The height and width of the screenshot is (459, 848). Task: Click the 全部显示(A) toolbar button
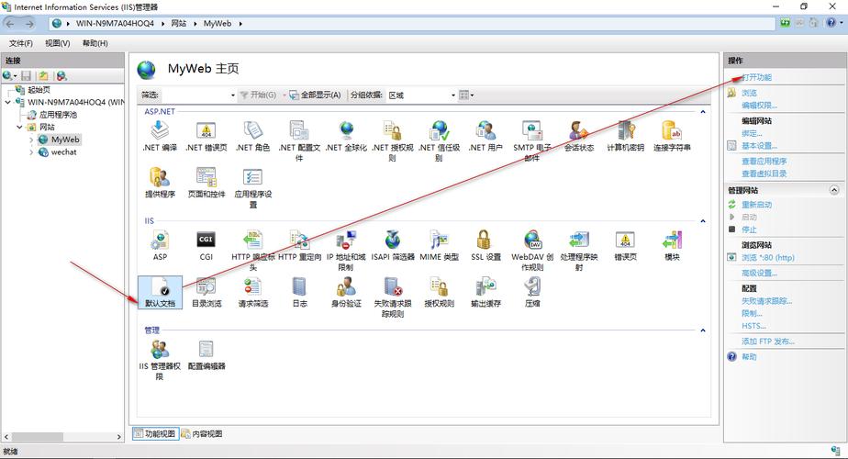coord(315,95)
